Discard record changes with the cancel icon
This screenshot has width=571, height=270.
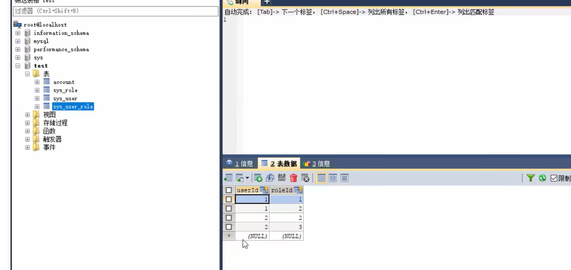306,179
